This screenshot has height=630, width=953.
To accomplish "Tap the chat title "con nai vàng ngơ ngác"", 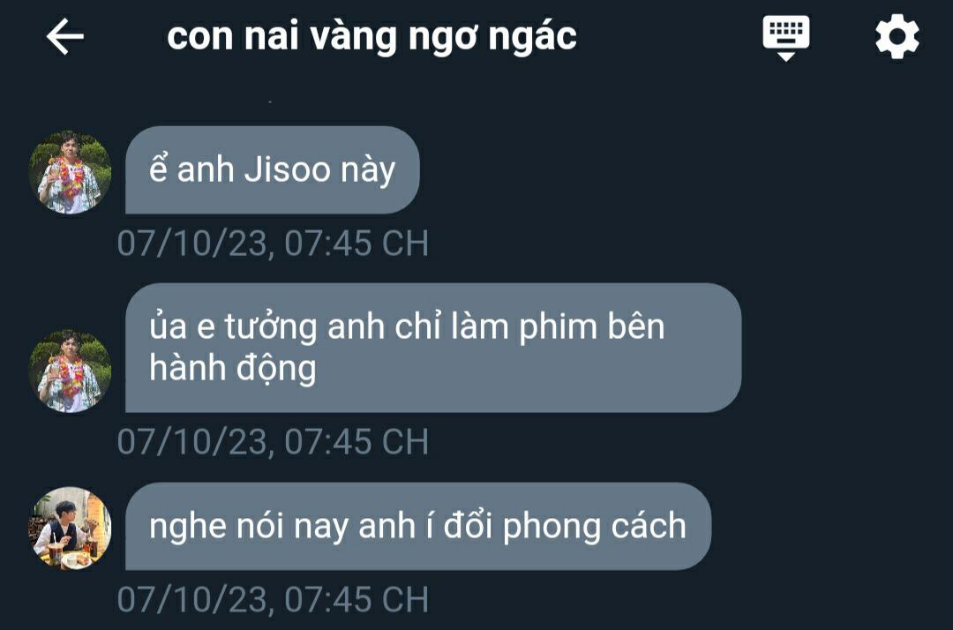I will coord(371,36).
